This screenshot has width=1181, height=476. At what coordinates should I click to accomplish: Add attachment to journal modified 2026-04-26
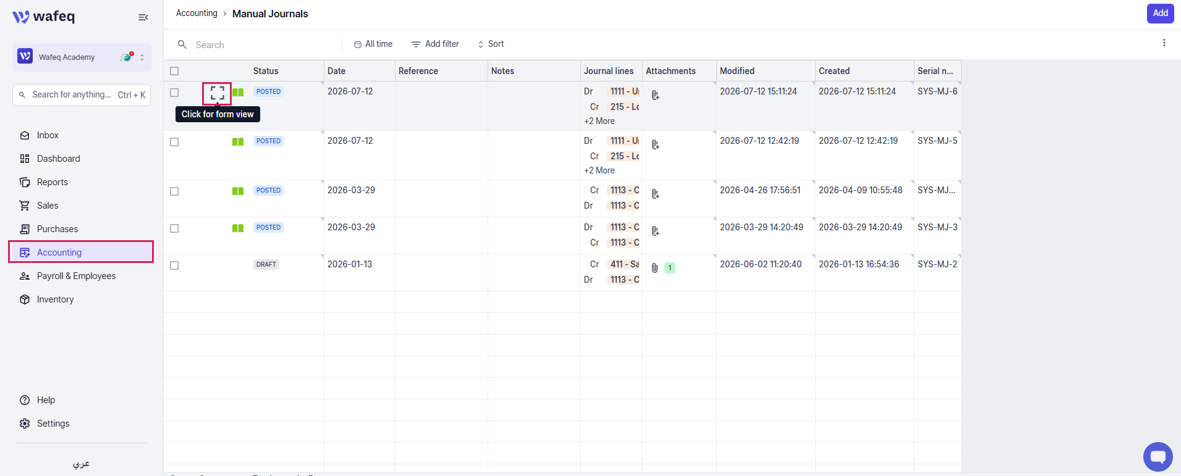[x=656, y=194]
